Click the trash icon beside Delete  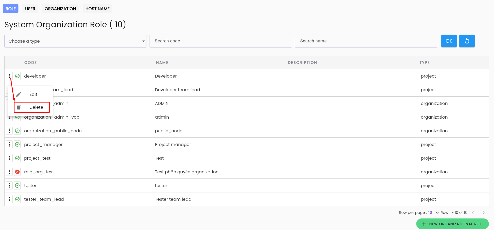19,107
